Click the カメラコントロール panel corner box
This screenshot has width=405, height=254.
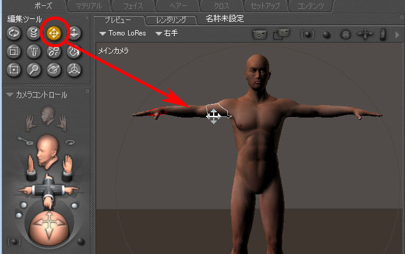87,91
